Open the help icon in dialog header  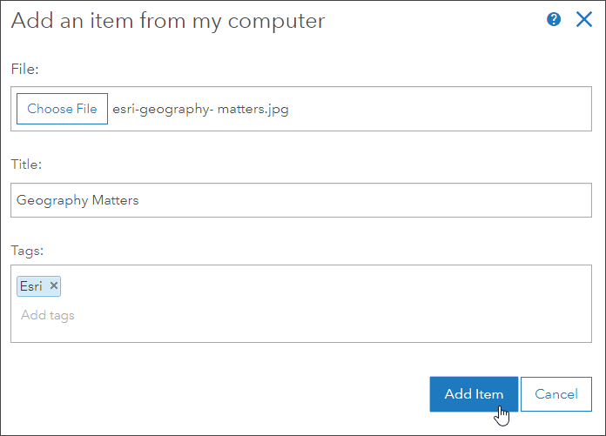554,20
